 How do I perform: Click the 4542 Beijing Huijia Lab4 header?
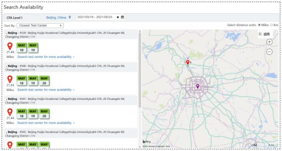pyautogui.click(x=71, y=134)
